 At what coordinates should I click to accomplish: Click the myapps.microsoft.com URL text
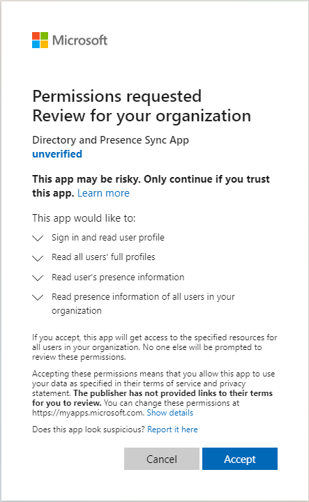[88, 413]
